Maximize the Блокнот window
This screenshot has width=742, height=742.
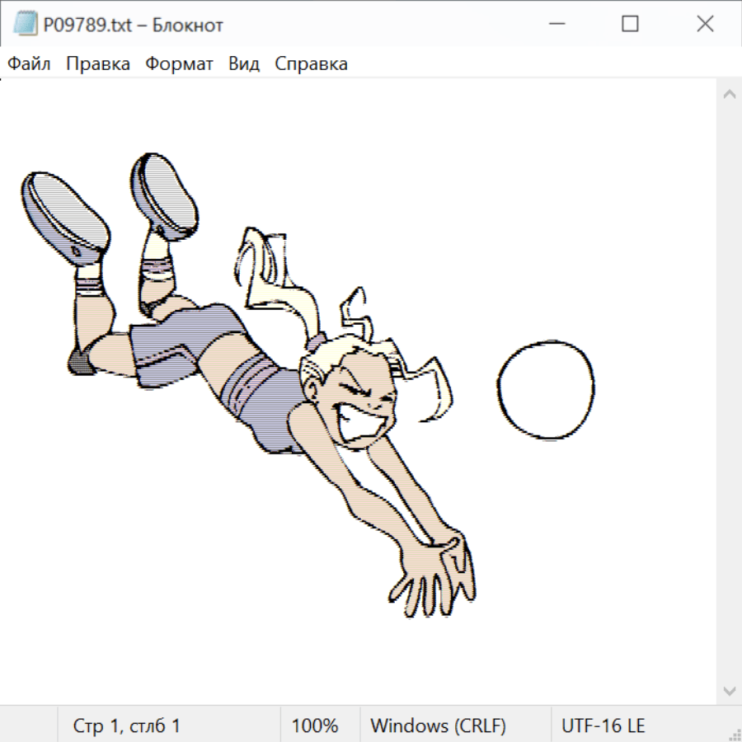[x=630, y=25]
